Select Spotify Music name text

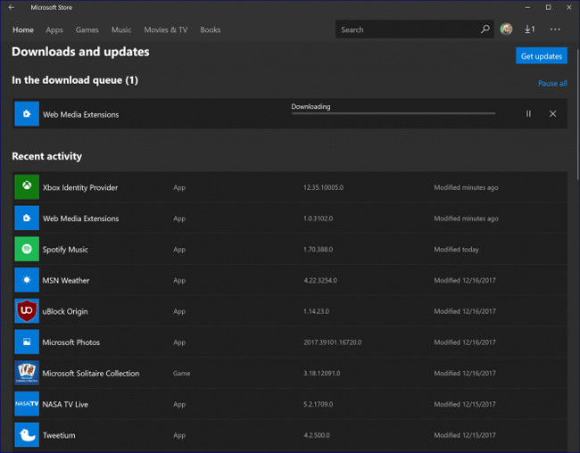[x=65, y=250]
